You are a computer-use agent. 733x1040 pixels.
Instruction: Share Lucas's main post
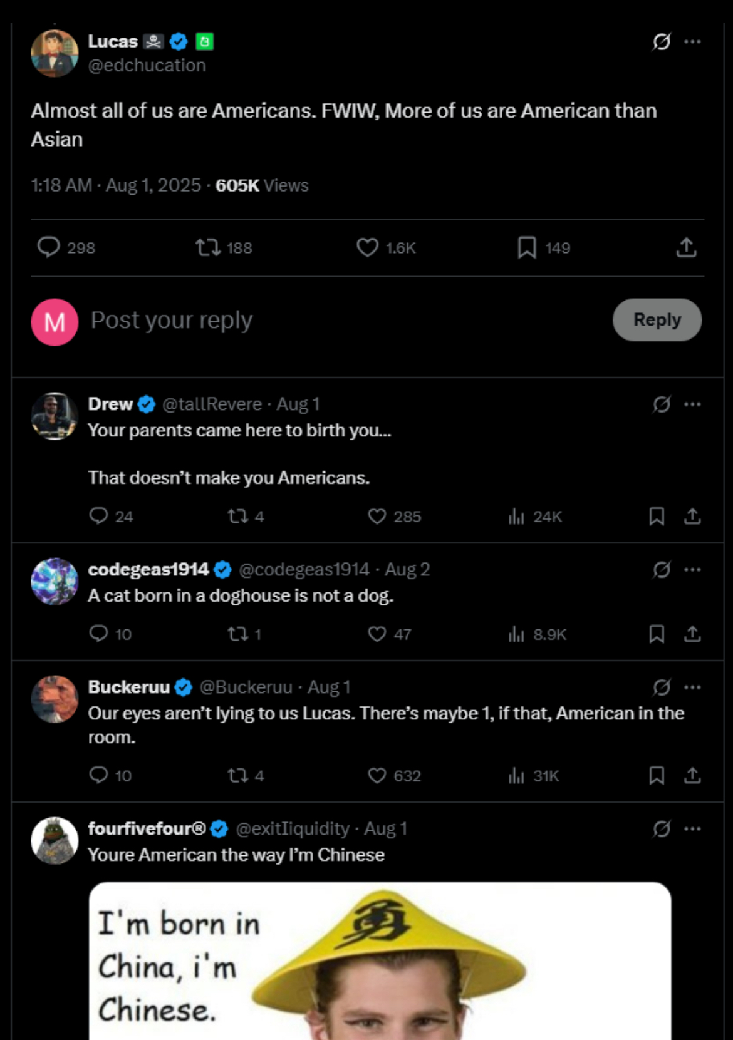[687, 248]
